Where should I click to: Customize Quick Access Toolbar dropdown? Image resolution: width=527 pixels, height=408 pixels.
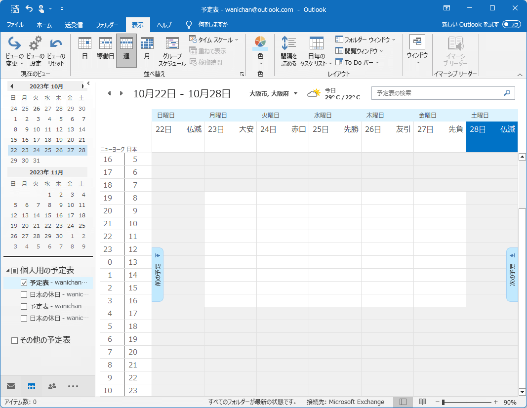[62, 9]
